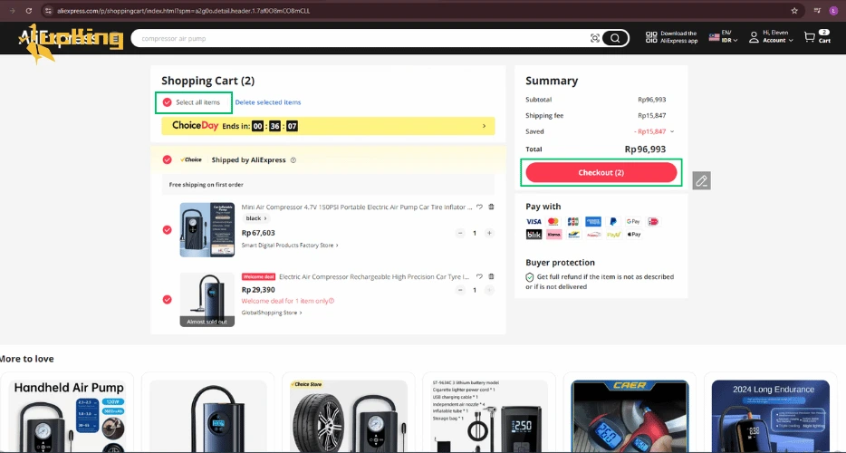The height and width of the screenshot is (453, 846).
Task: Expand the Saved discount details chevron
Action: pyautogui.click(x=672, y=131)
